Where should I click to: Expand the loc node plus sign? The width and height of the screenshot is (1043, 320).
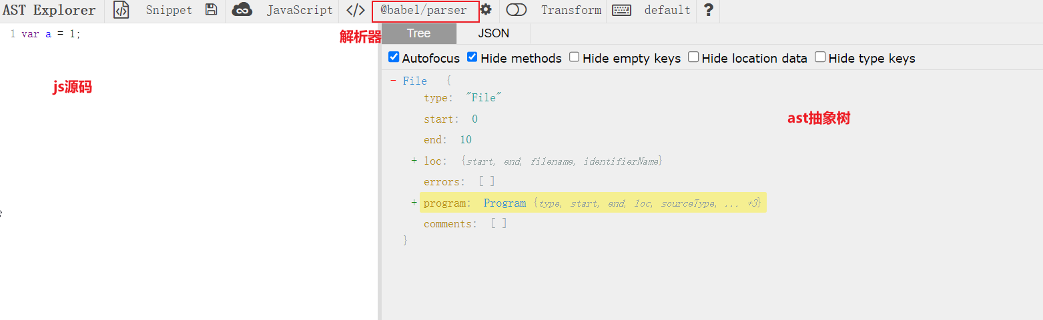tap(414, 161)
